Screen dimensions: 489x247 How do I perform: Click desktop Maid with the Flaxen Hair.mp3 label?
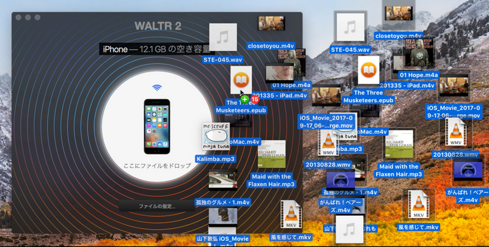(x=399, y=171)
